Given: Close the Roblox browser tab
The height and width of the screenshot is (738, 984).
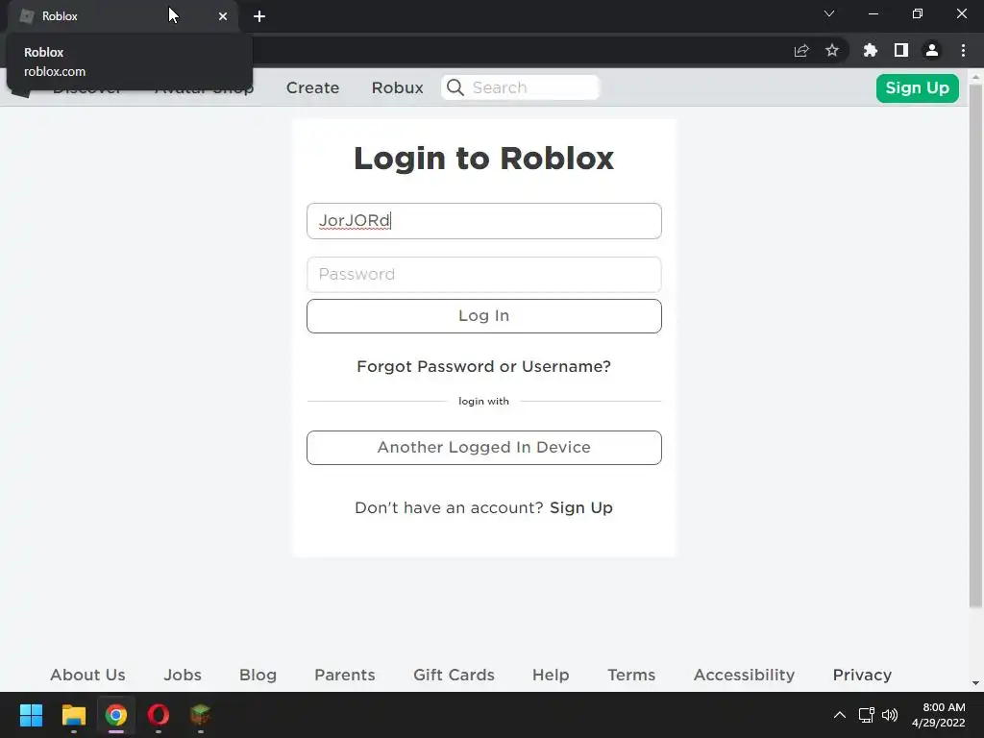Looking at the screenshot, I should point(223,16).
